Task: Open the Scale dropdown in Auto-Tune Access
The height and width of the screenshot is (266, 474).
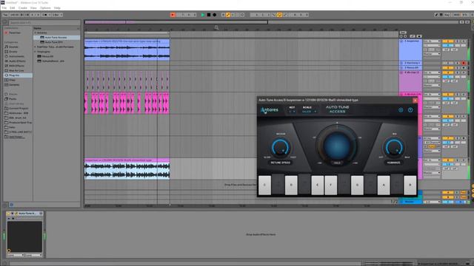Action: pyautogui.click(x=309, y=112)
